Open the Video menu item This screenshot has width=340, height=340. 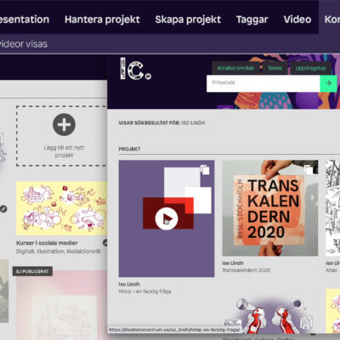tap(297, 20)
